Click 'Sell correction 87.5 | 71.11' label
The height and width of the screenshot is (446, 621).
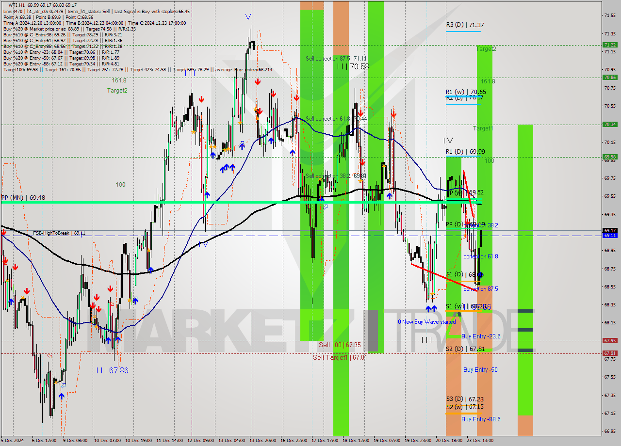pyautogui.click(x=336, y=59)
